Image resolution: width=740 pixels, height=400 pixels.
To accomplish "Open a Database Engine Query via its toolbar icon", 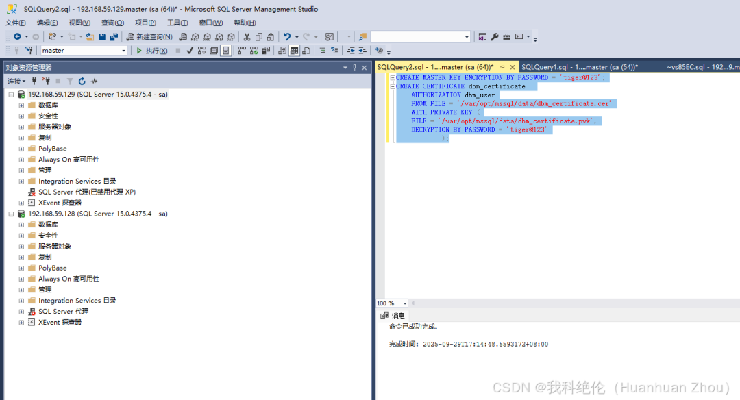I will click(183, 36).
